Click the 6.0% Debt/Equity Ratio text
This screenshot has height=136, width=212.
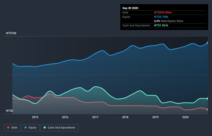169,21
